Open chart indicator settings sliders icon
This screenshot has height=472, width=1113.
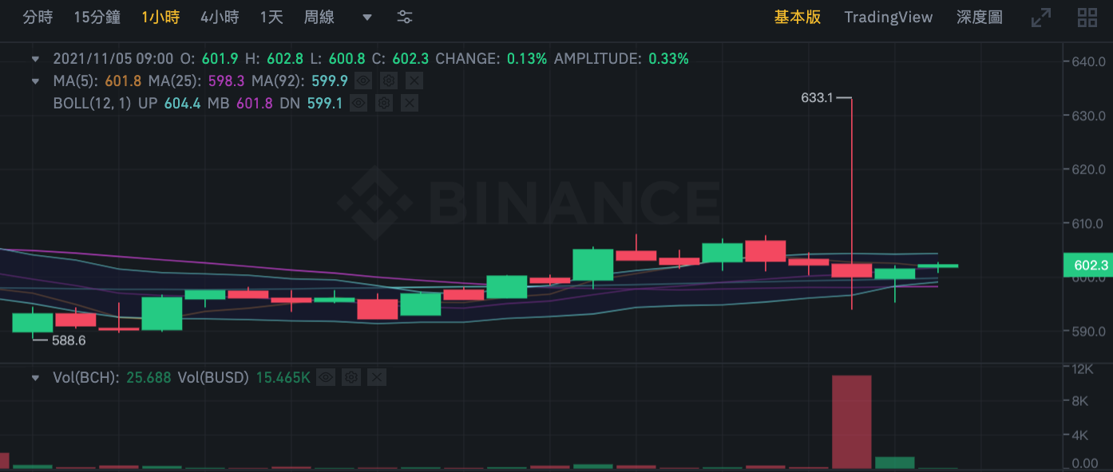pos(405,18)
